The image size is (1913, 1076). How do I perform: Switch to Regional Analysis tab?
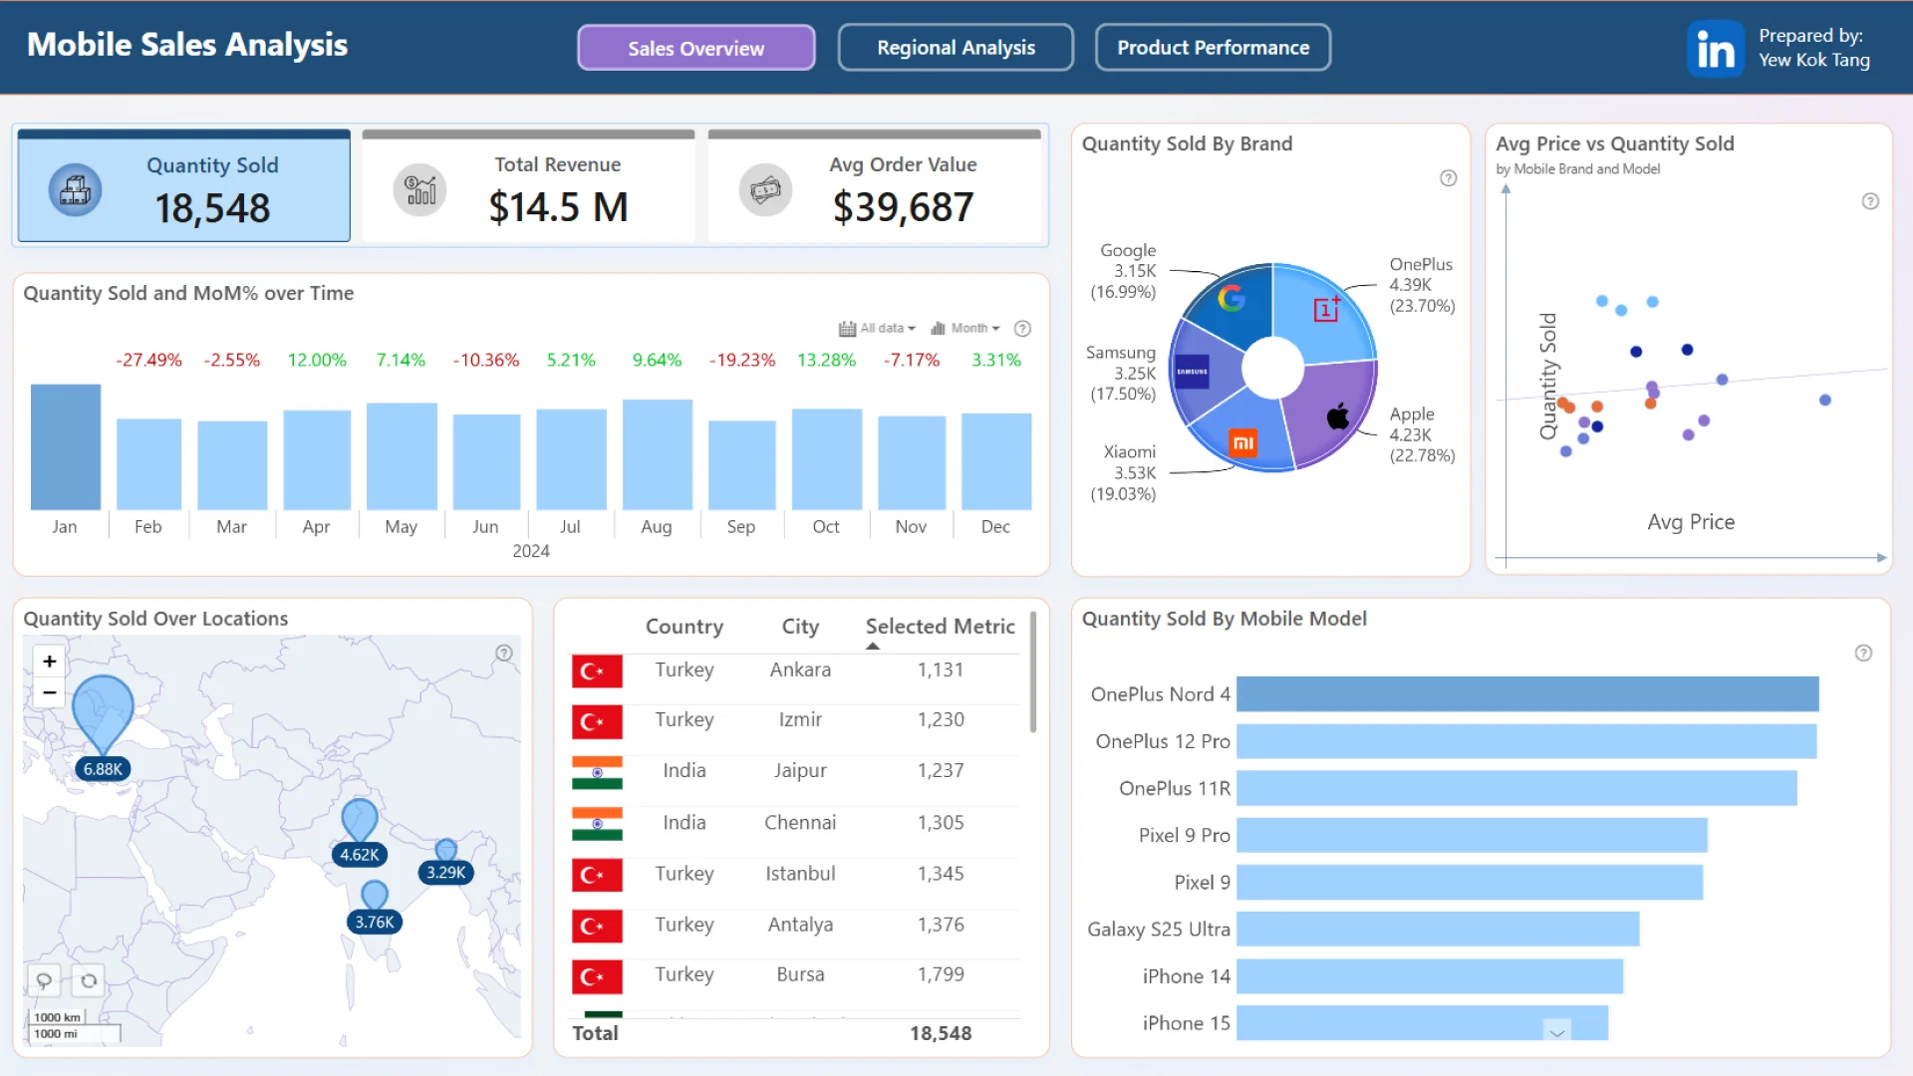coord(956,48)
